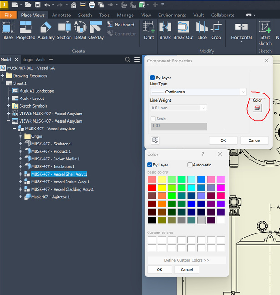
Task: Click the New document icon in quick access
Action: [x=15, y=5]
